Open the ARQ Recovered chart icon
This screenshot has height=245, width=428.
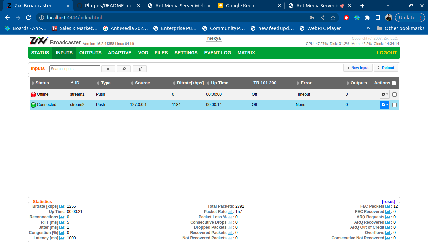[x=388, y=222]
